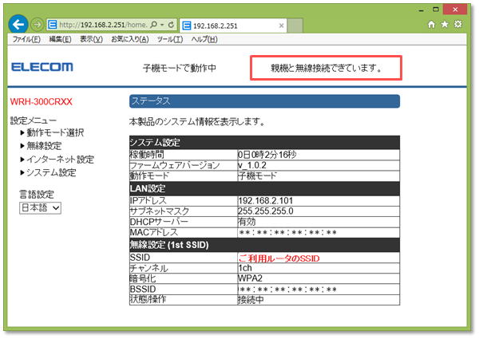The image size is (479, 339).
Task: Open the address bar dropdown arrow
Action: point(162,25)
